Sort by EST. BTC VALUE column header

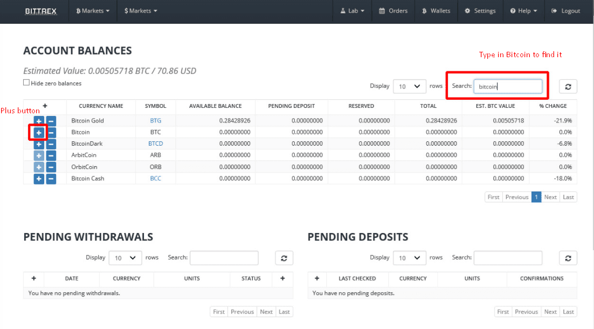495,106
